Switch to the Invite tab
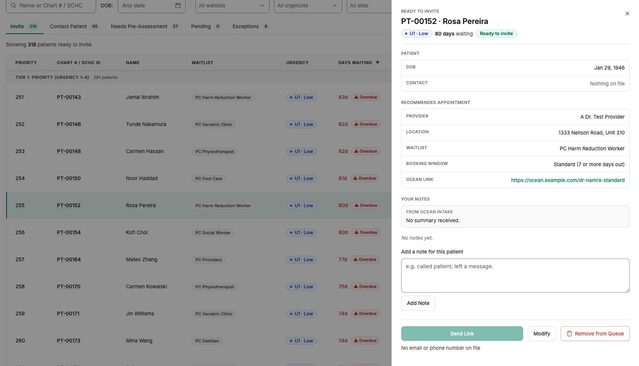This screenshot has height=366, width=639. (x=24, y=26)
